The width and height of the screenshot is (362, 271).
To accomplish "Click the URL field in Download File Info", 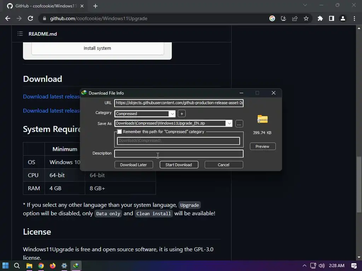I will (x=179, y=103).
